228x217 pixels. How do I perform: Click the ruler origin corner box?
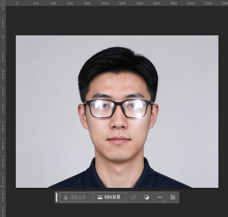pyautogui.click(x=3, y=3)
